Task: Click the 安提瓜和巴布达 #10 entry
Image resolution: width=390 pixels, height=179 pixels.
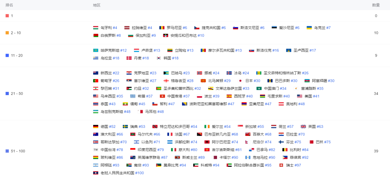Action: tap(183, 35)
